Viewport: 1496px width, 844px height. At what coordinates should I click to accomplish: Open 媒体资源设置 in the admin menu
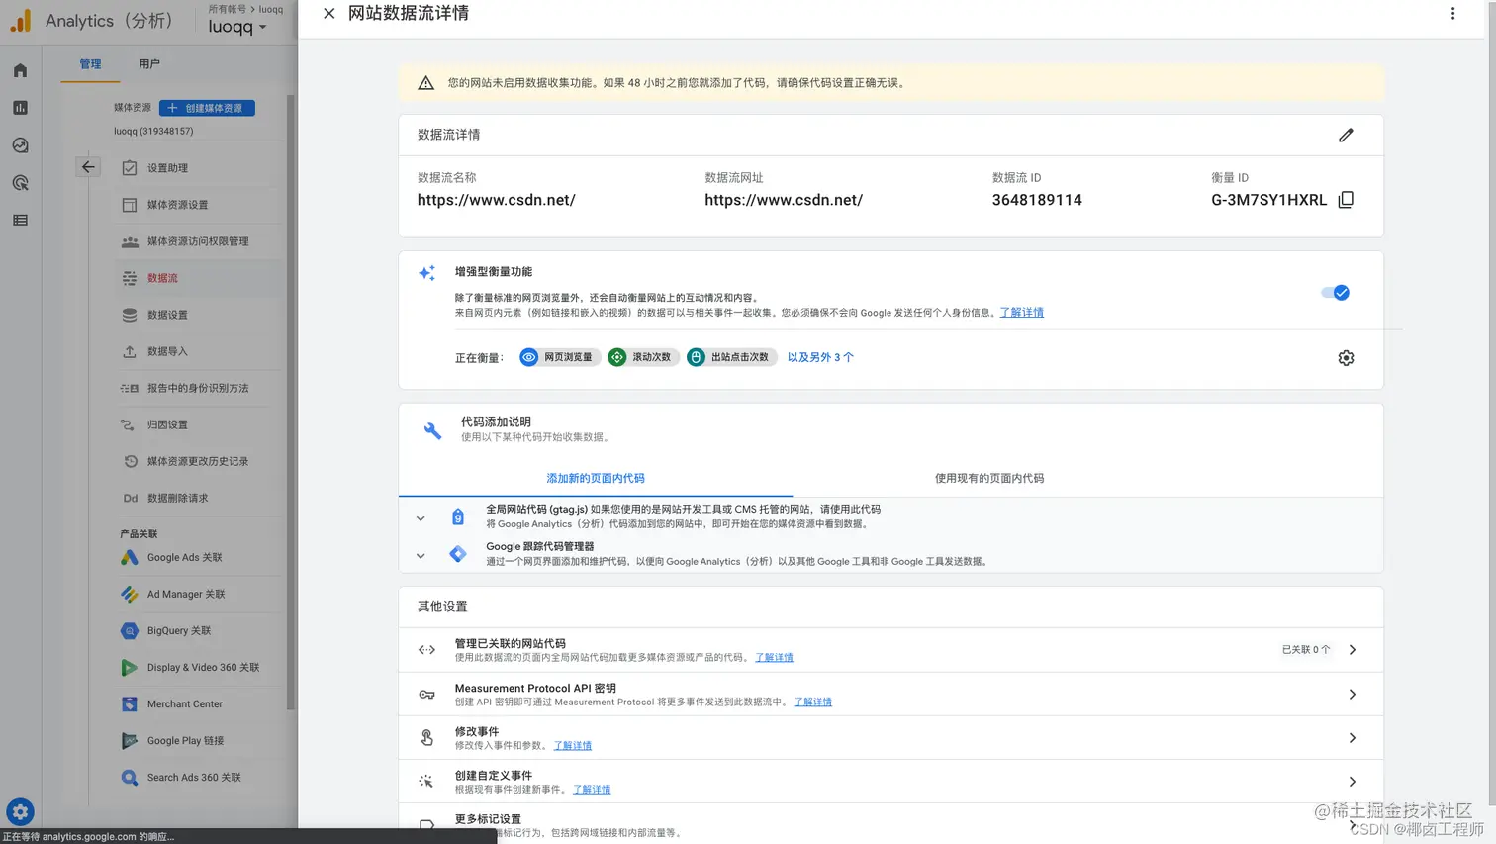(198, 205)
